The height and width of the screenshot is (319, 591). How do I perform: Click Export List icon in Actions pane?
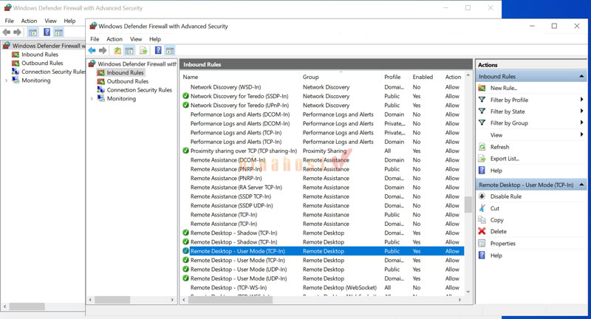[482, 159]
